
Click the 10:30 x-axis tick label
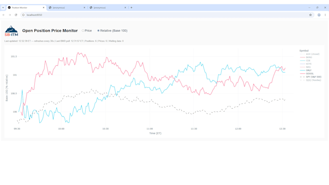point(105,129)
